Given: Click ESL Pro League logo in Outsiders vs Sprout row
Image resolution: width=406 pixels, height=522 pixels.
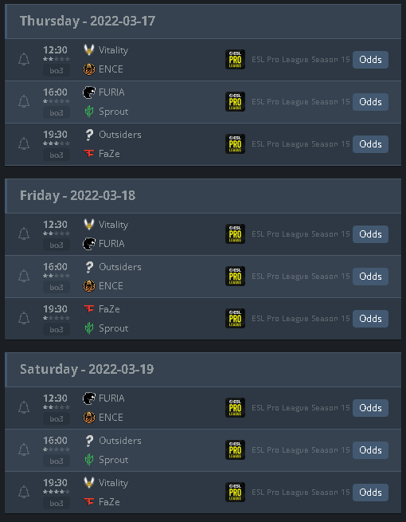Looking at the screenshot, I should [x=235, y=449].
